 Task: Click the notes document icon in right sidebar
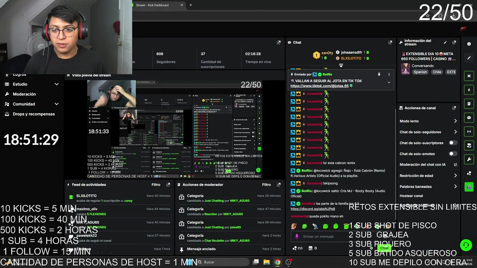pyautogui.click(x=469, y=104)
